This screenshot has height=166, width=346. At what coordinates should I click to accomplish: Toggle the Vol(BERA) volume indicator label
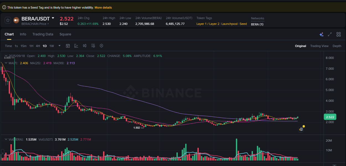[x=15, y=139]
